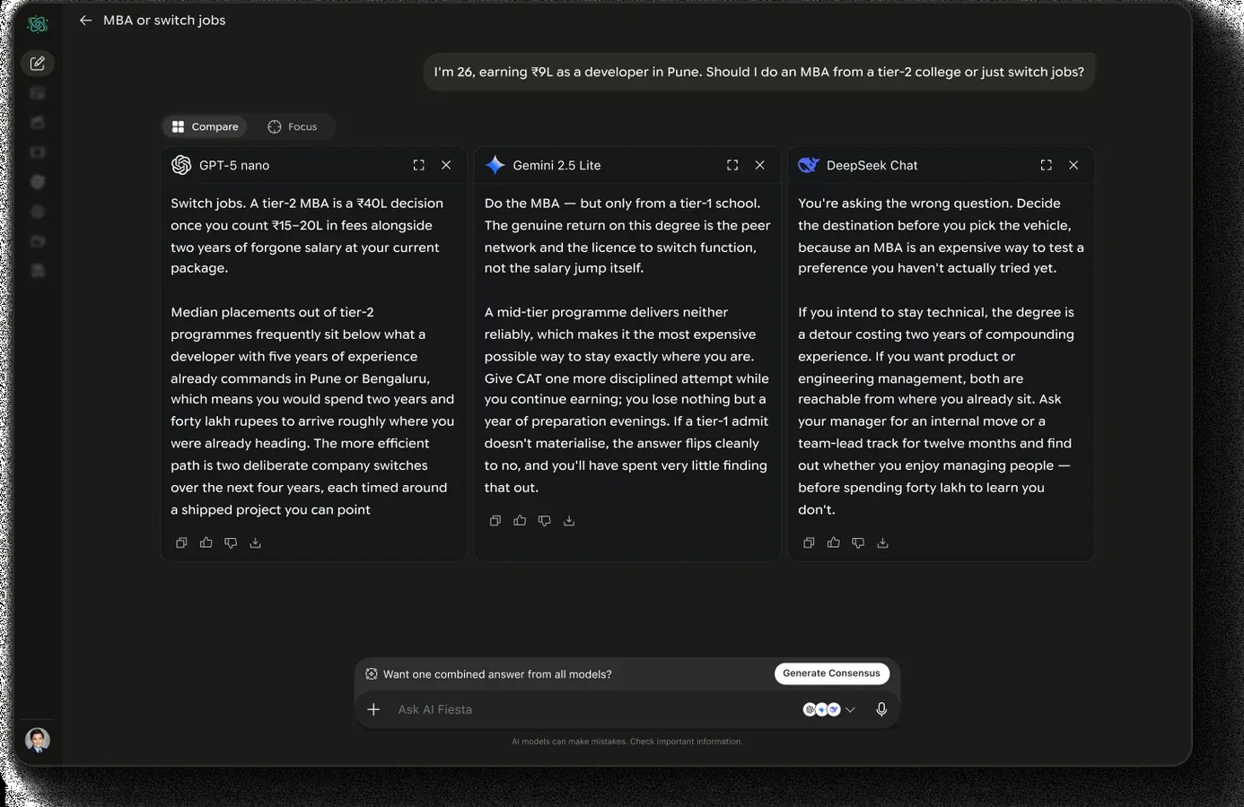Viewport: 1244px width, 807px height.
Task: Close the GPT-5 nano response panel
Action: tap(446, 165)
